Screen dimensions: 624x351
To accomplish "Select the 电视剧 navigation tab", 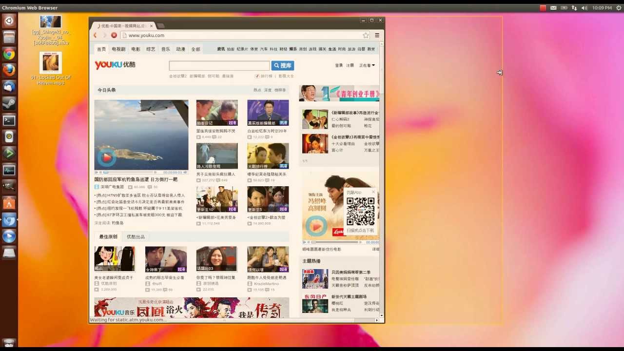I will click(118, 49).
